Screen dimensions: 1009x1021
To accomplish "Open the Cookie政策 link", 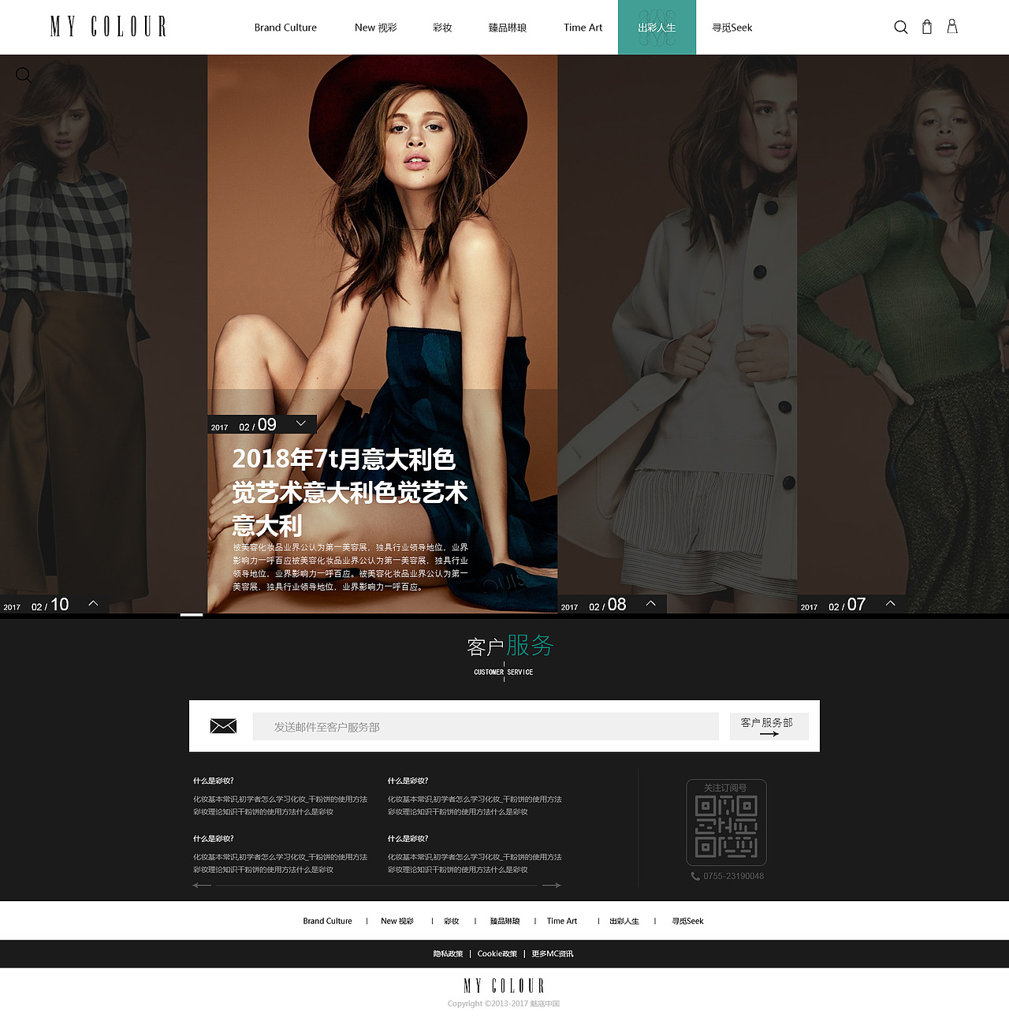I will pyautogui.click(x=497, y=954).
